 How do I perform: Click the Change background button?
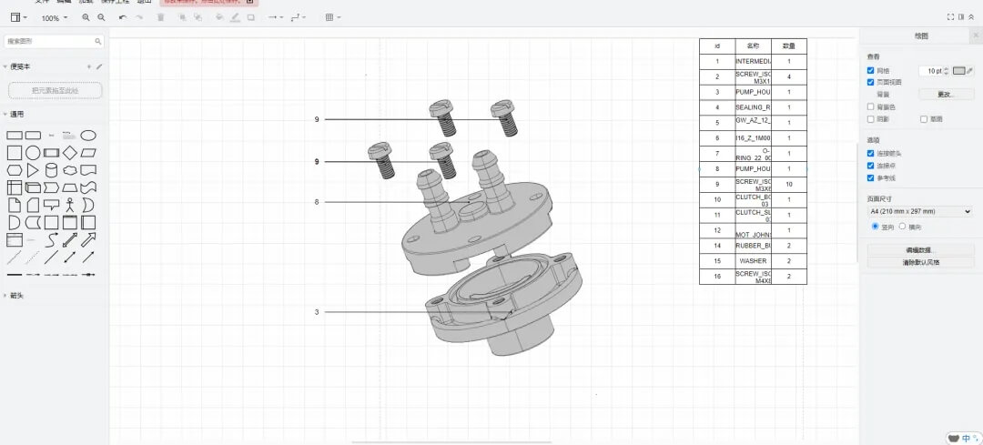[x=946, y=95]
